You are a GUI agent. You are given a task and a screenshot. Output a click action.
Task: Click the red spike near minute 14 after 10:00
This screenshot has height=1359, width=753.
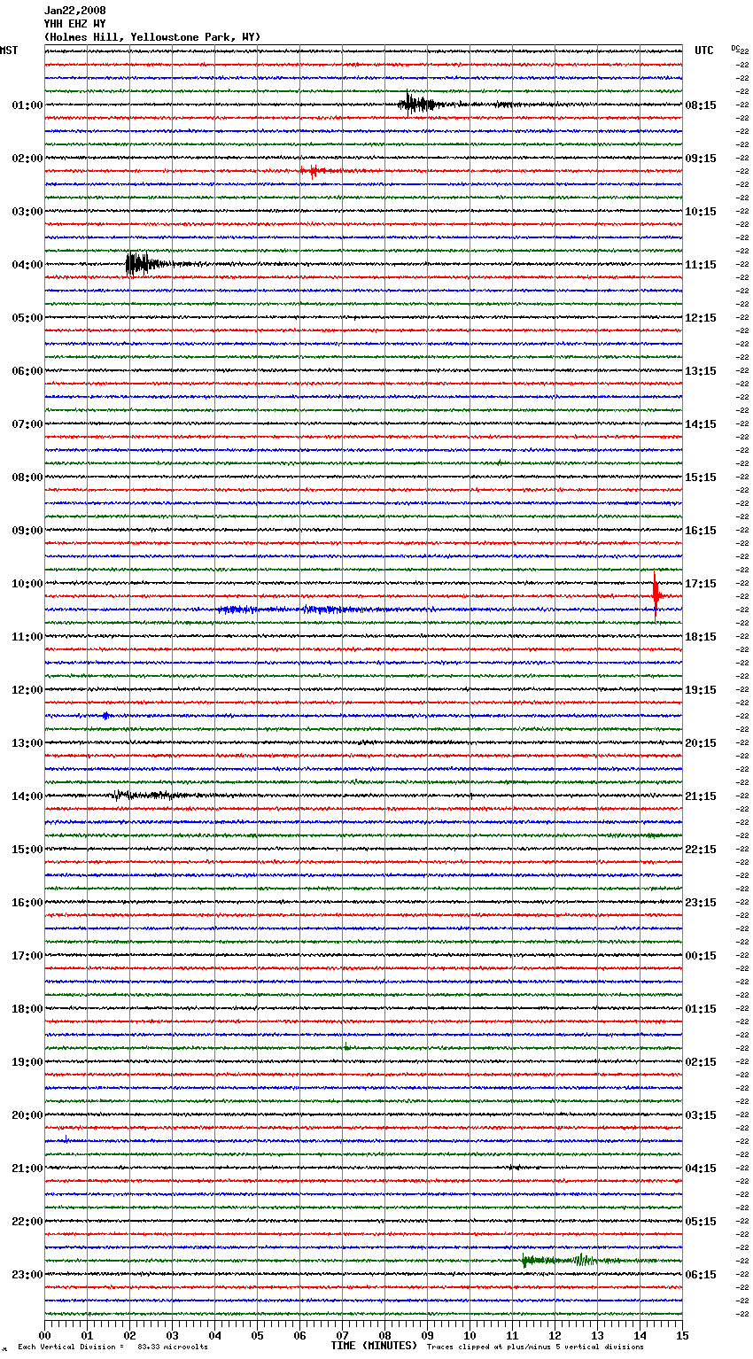656,594
